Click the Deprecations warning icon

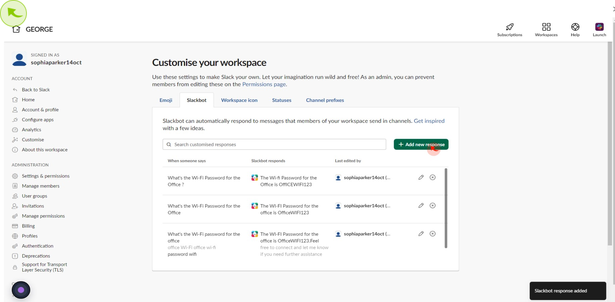15,256
